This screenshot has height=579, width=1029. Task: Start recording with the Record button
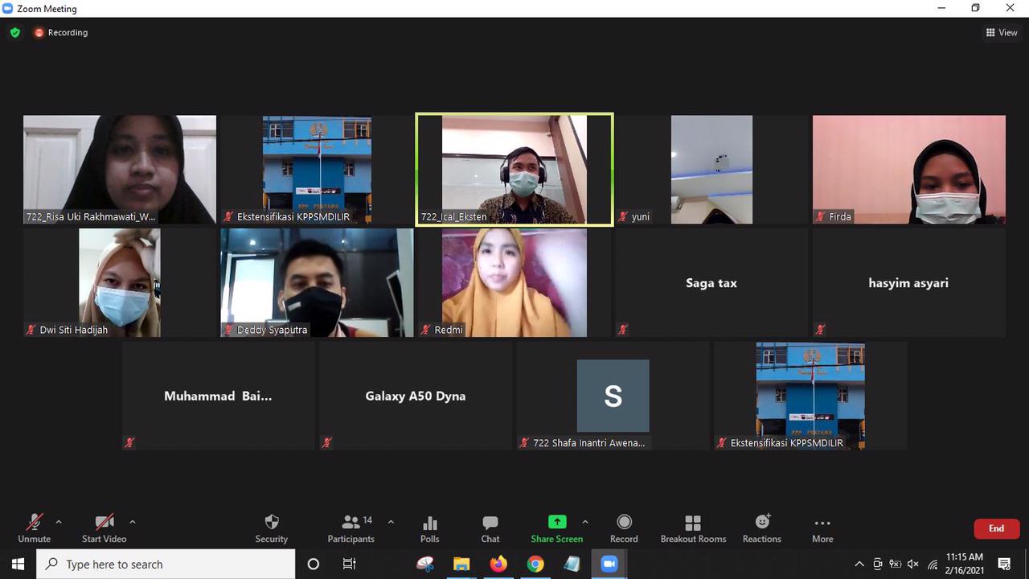[624, 528]
